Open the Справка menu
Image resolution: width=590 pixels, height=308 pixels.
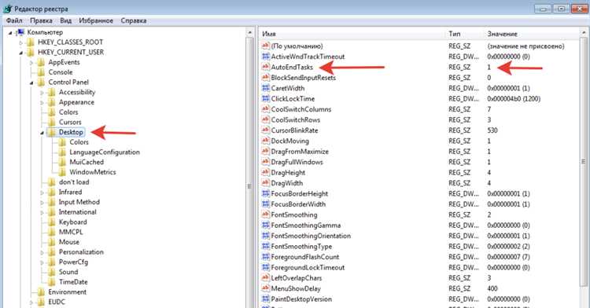134,20
